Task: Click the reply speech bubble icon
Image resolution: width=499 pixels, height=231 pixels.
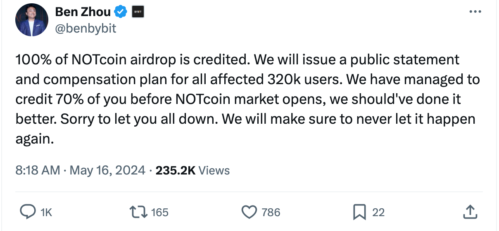Action: (29, 212)
